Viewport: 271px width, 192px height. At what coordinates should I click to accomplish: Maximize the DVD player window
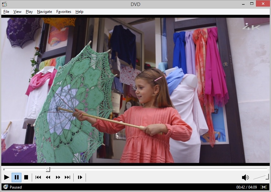[x=252, y=4]
